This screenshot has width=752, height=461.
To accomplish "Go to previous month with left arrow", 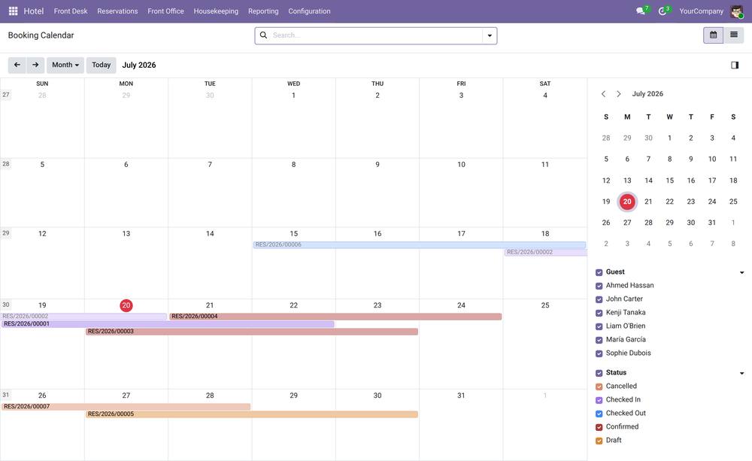I will pyautogui.click(x=17, y=65).
